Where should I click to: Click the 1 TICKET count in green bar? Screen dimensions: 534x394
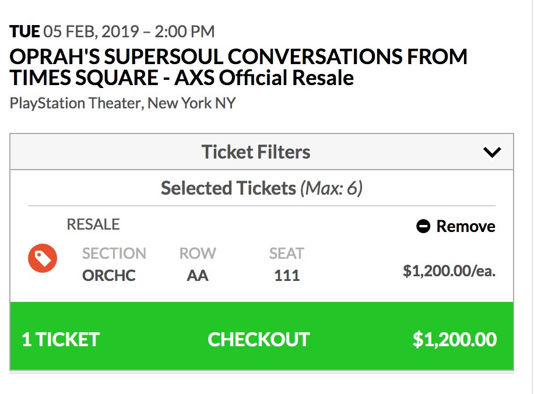pyautogui.click(x=61, y=339)
